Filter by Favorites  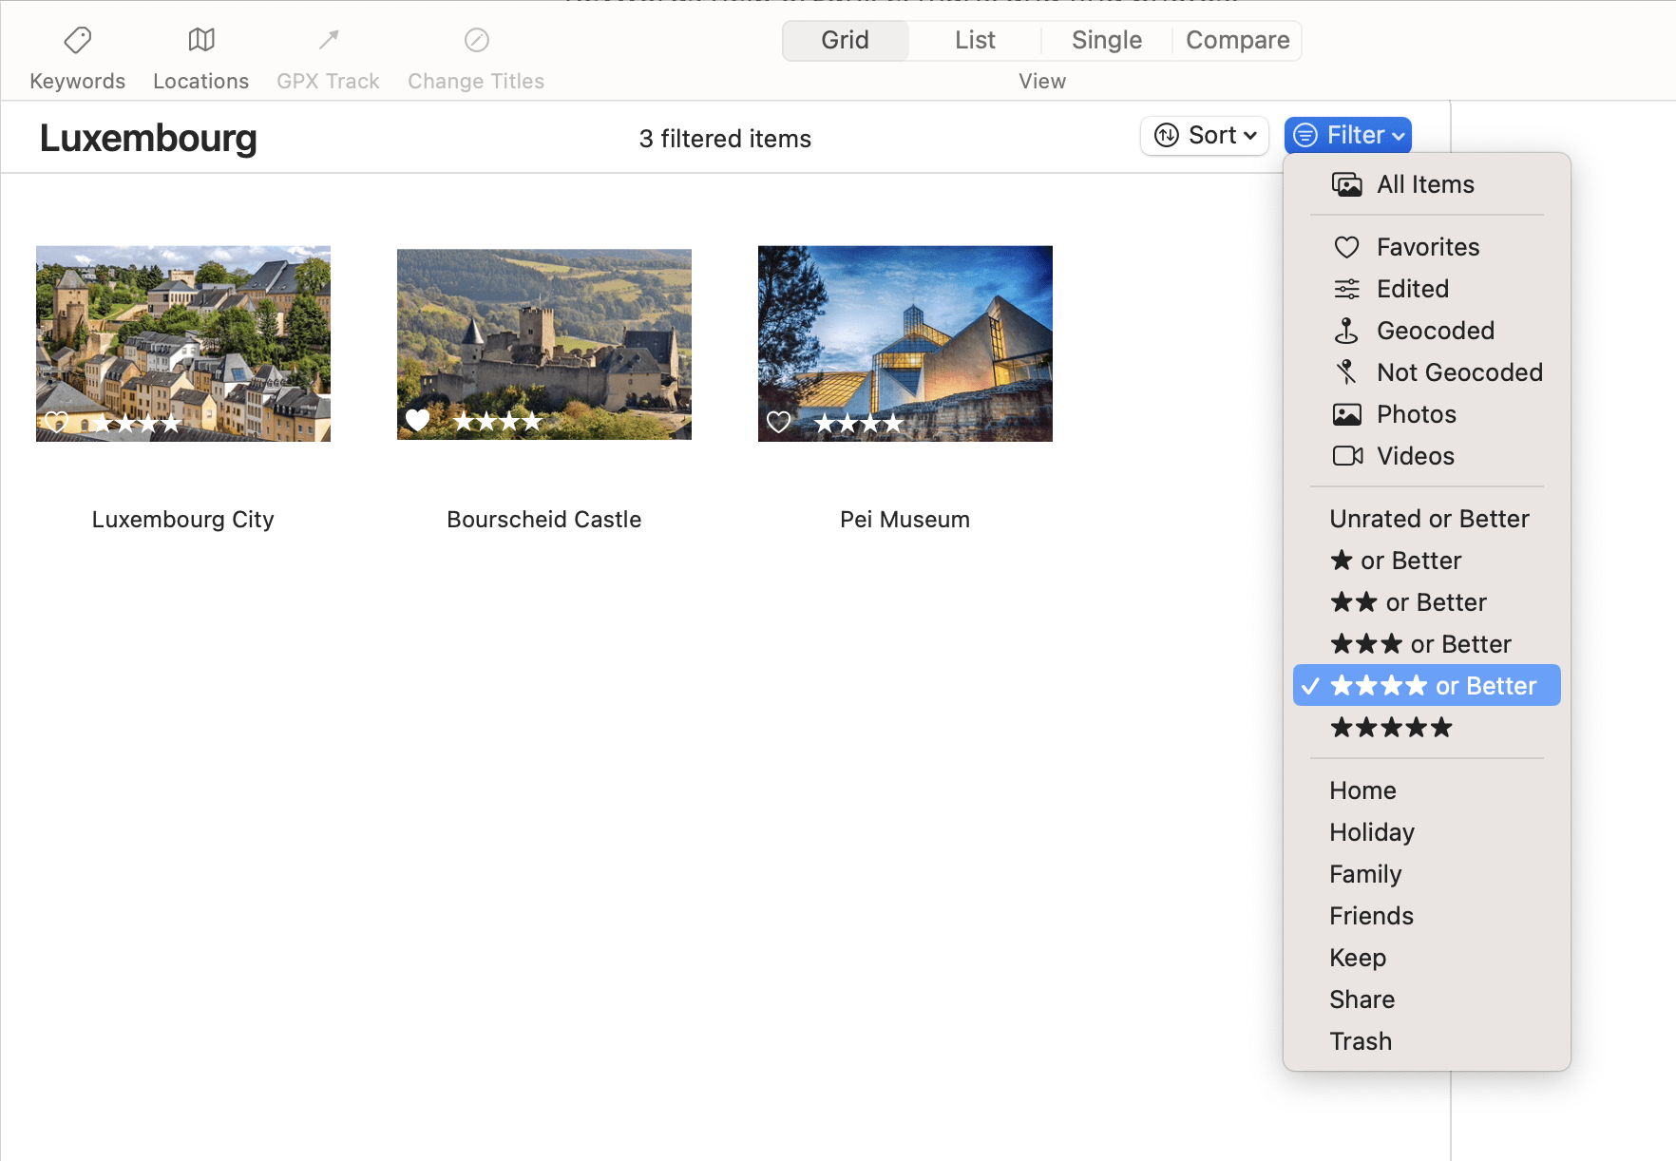(1426, 247)
